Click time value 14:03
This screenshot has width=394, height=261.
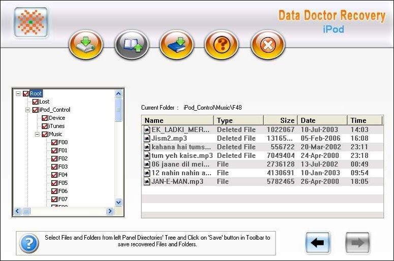click(x=359, y=130)
